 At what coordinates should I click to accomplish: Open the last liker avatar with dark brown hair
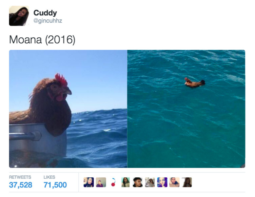(187, 182)
